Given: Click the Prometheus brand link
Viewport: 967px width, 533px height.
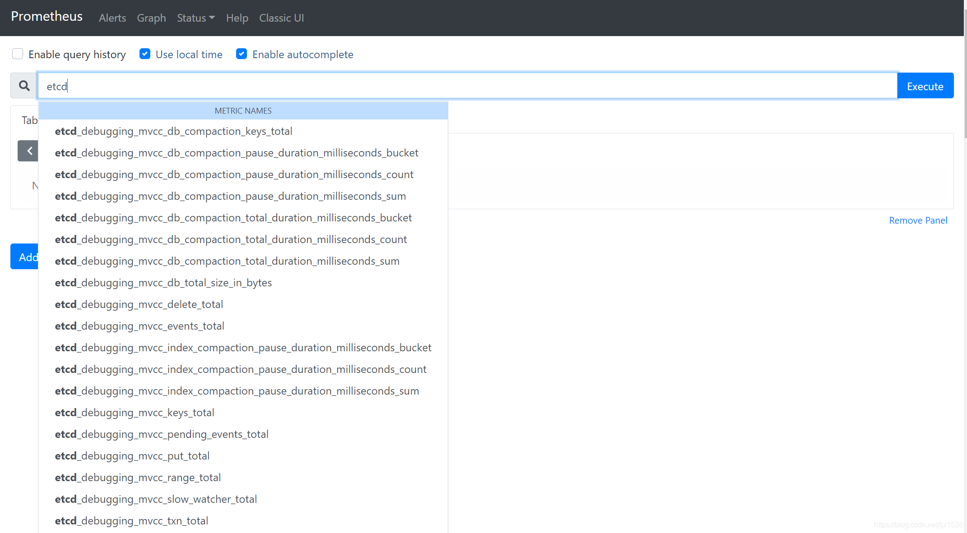Looking at the screenshot, I should coord(47,17).
